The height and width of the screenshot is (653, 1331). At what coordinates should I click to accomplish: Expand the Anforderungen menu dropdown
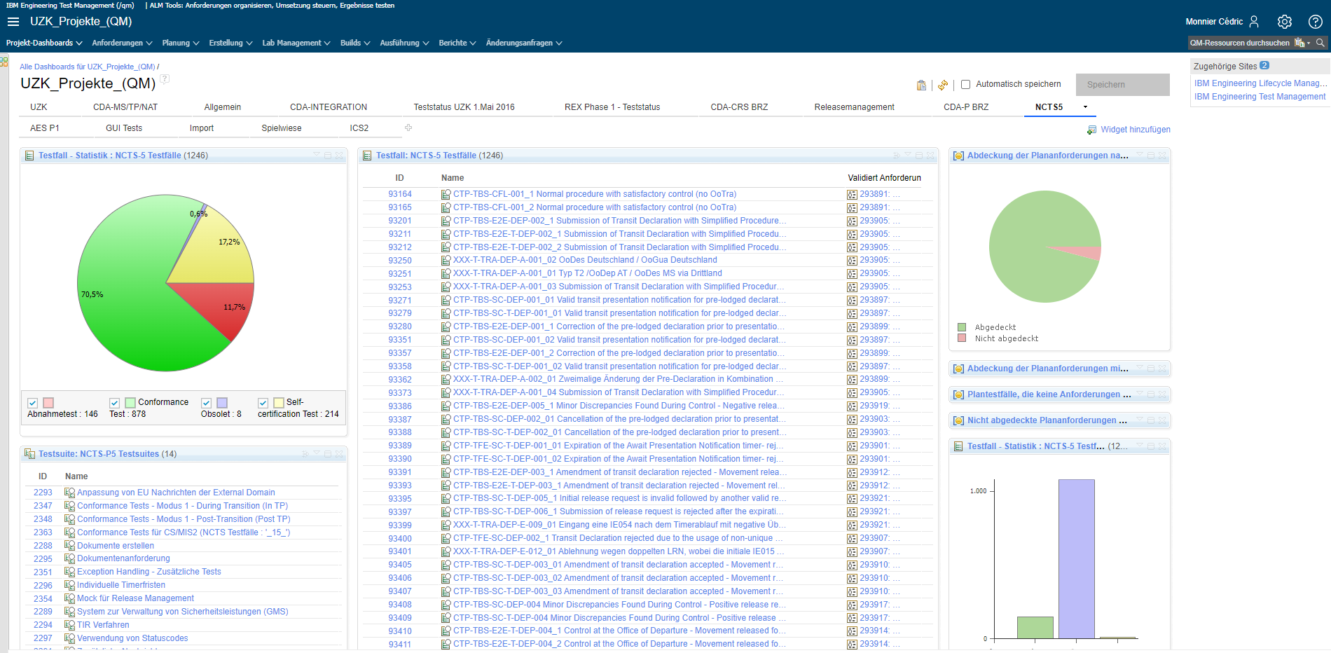click(122, 43)
